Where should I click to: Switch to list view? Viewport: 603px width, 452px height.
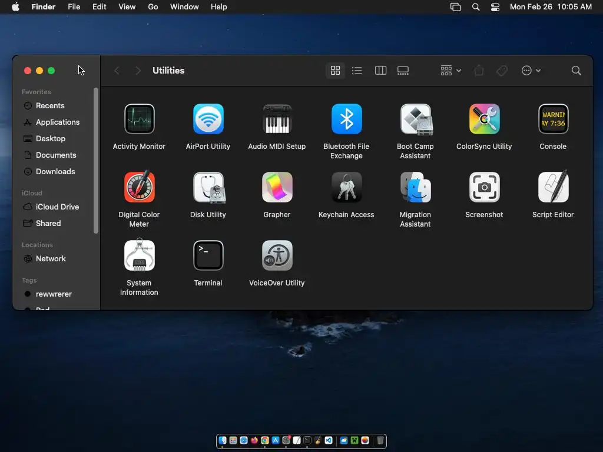click(x=357, y=71)
